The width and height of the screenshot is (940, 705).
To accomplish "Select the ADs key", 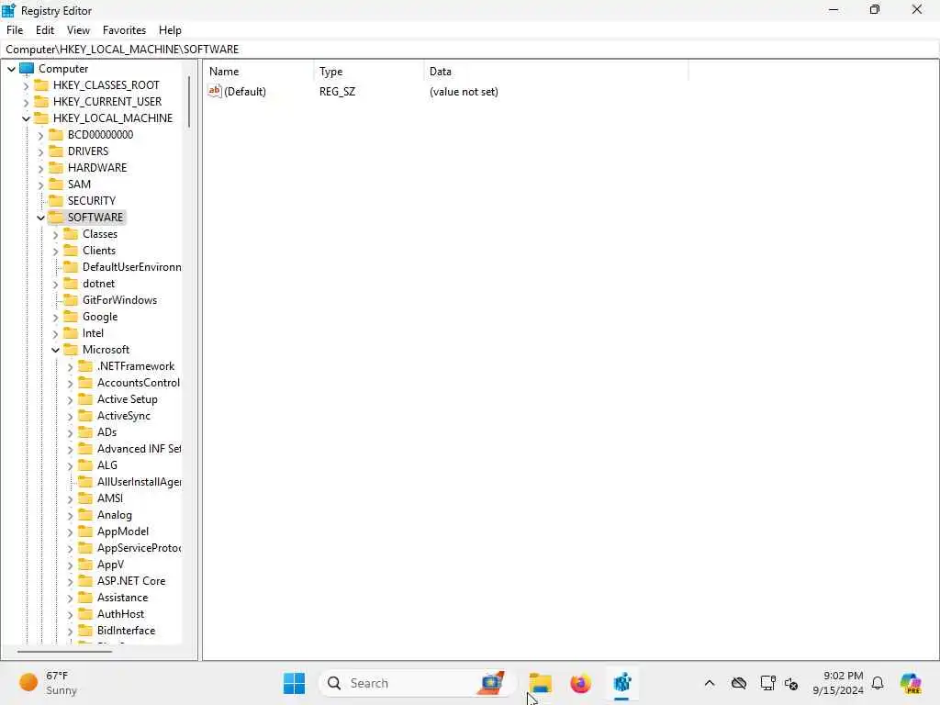I will click(106, 432).
